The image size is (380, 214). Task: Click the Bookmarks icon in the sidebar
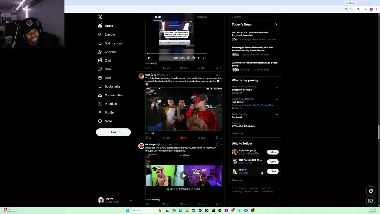pos(100,86)
